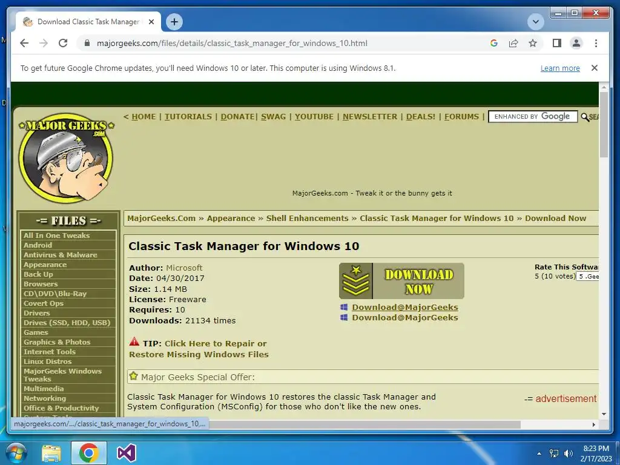Click the Google icon in address bar
Viewport: 620px width, 465px height.
click(x=494, y=43)
